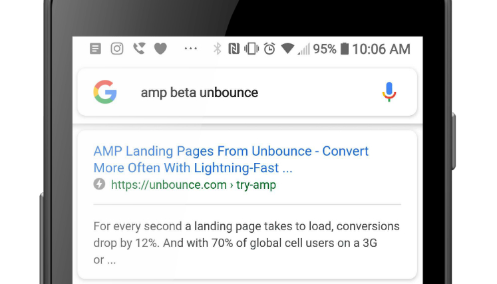The image size is (497, 284).
Task: Tap the battery icon showing 95%
Action: [345, 49]
